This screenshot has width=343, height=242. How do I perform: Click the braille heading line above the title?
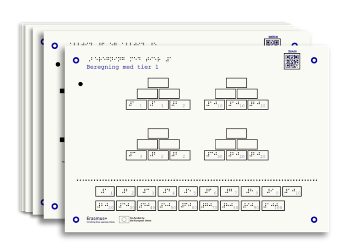pyautogui.click(x=130, y=59)
